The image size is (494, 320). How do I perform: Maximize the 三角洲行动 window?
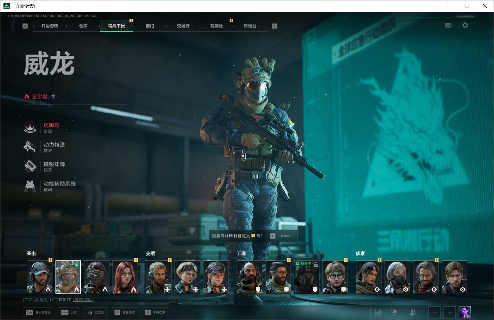coord(467,6)
